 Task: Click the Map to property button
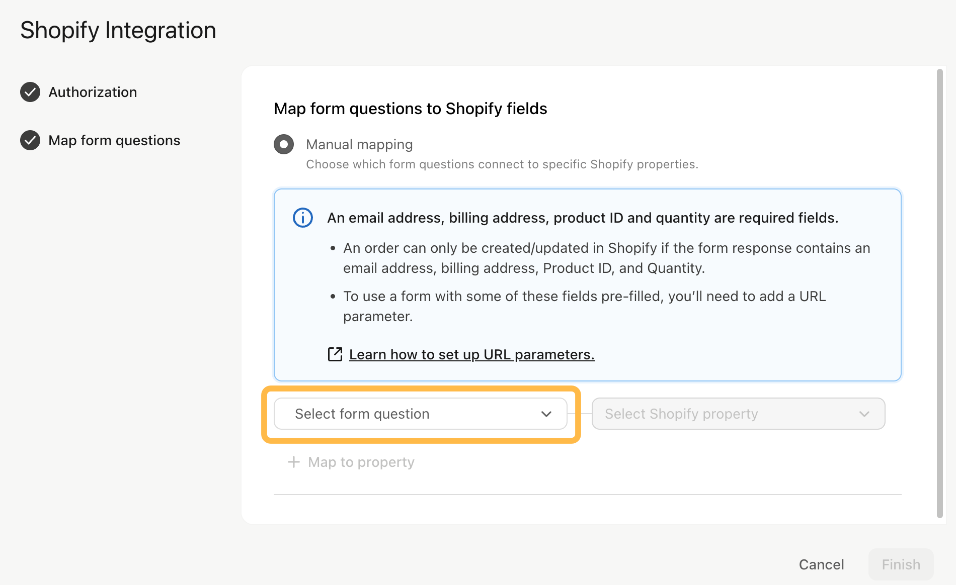click(351, 462)
